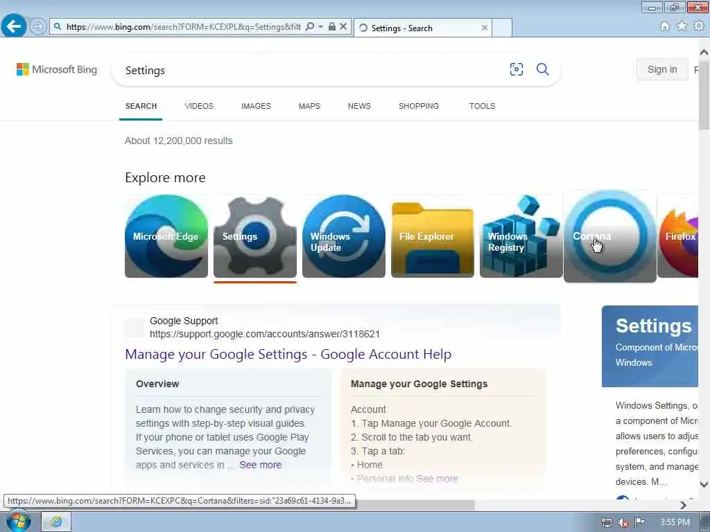Click the support.google.com result URL
This screenshot has width=710, height=532.
264,335
